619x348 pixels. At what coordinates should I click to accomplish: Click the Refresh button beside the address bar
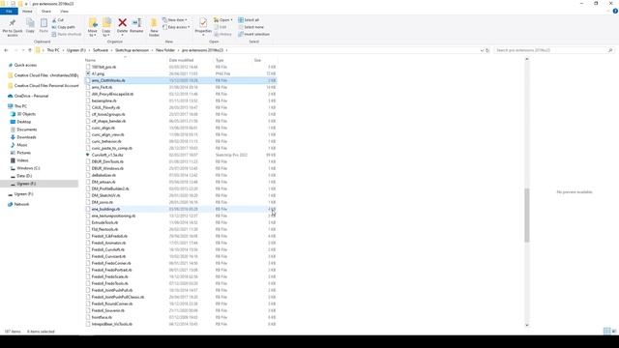(487, 50)
